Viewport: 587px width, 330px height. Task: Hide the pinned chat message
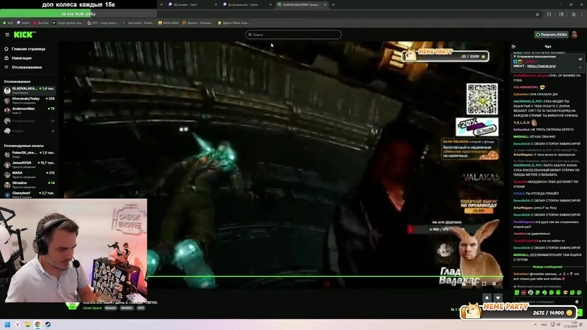coord(580,59)
